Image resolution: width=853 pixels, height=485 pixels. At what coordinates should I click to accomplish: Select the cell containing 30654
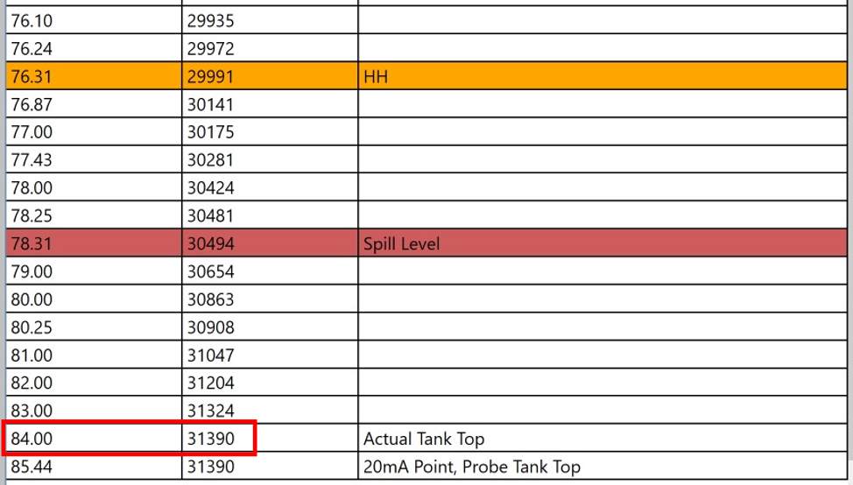tap(270, 271)
